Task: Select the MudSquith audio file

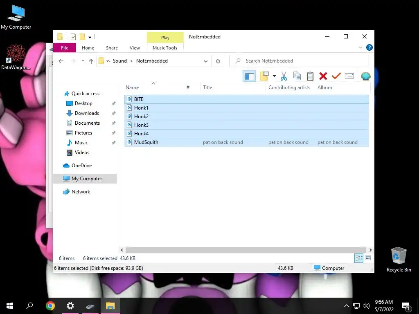Action: coord(246,142)
